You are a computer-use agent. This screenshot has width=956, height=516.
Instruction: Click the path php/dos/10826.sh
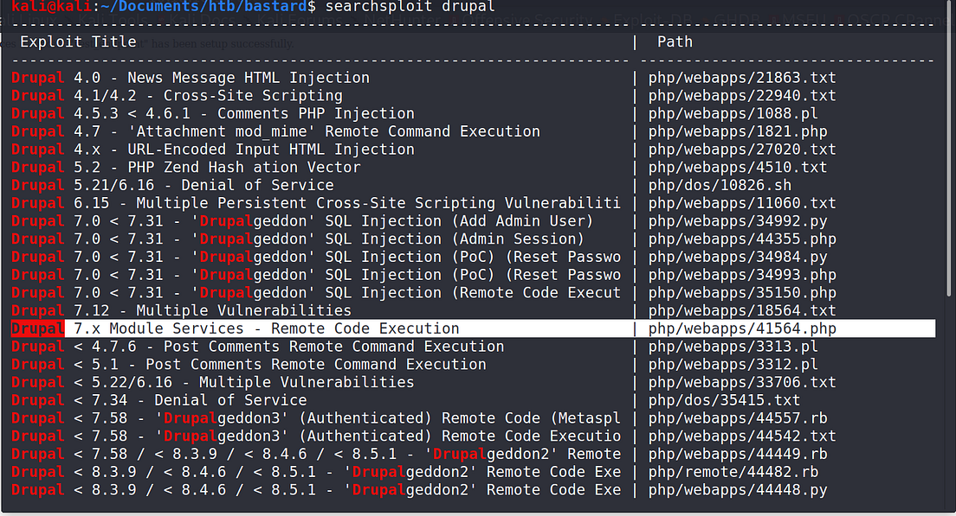click(x=719, y=184)
